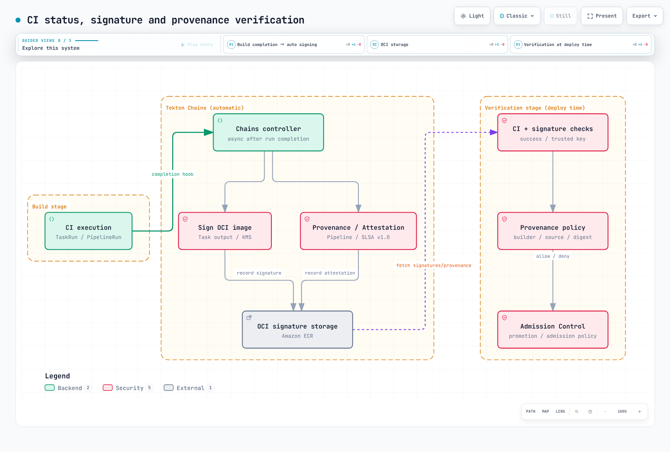Select the CI execution node
The image size is (670, 452).
coord(89,231)
